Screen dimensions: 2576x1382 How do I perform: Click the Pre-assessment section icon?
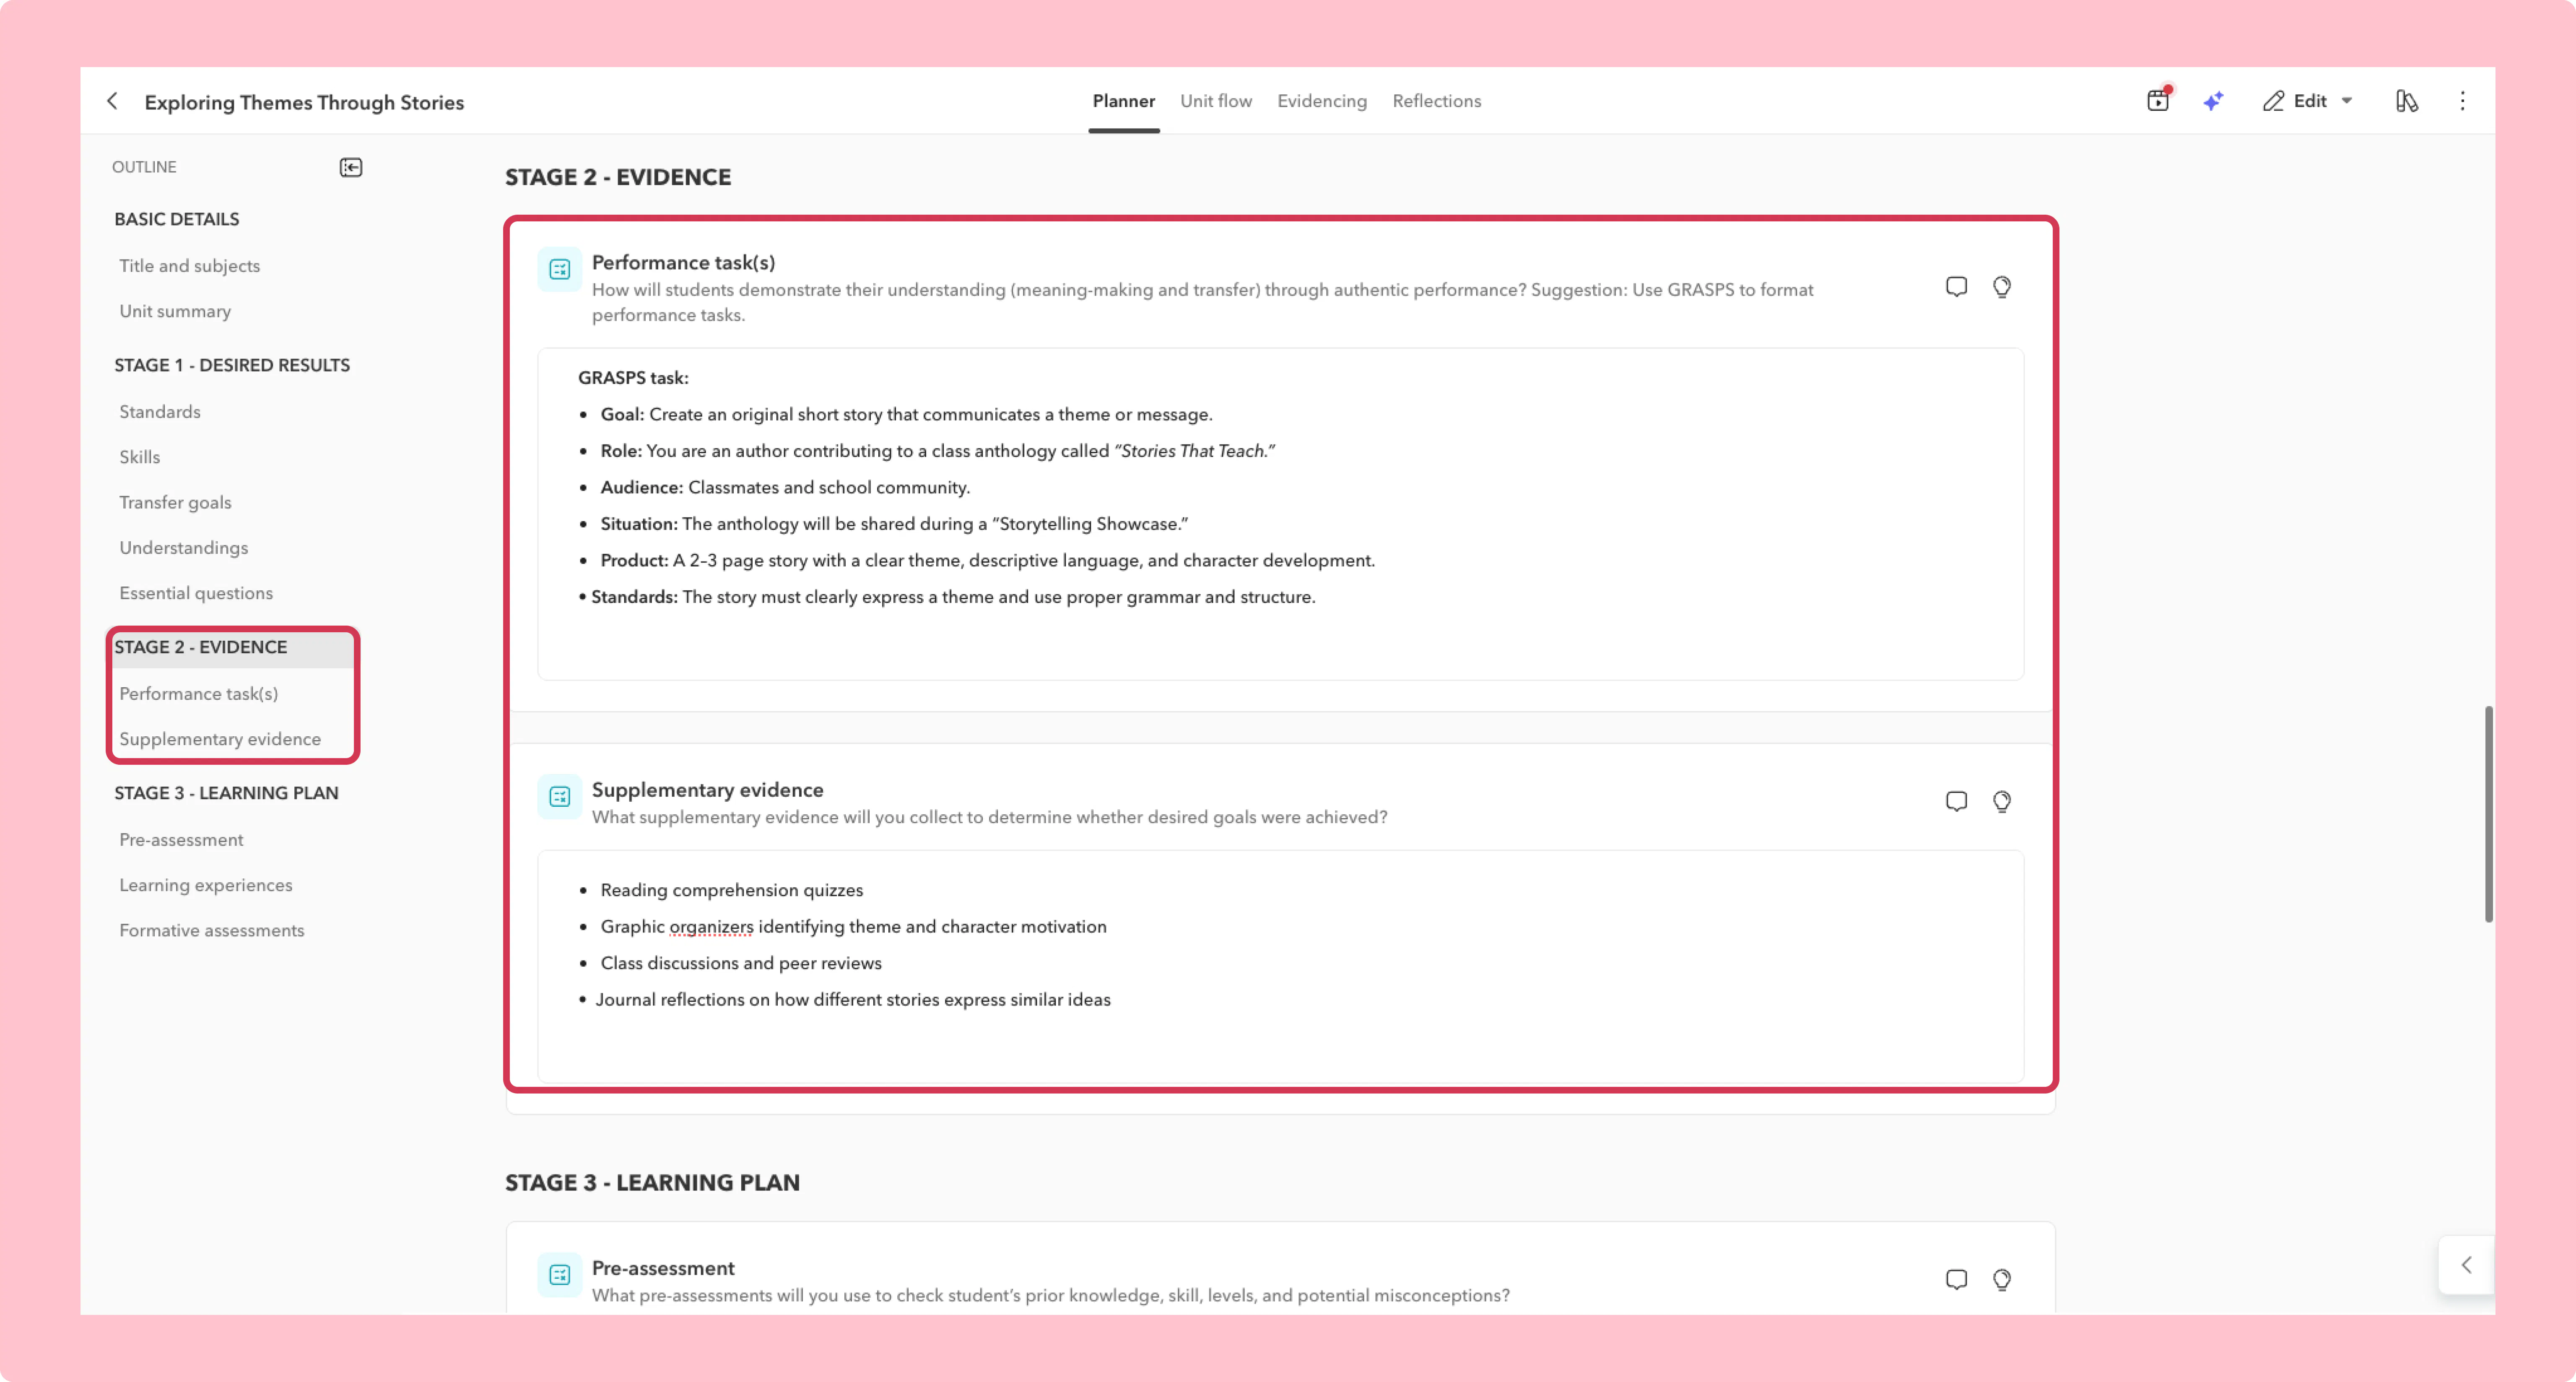[x=560, y=1275]
